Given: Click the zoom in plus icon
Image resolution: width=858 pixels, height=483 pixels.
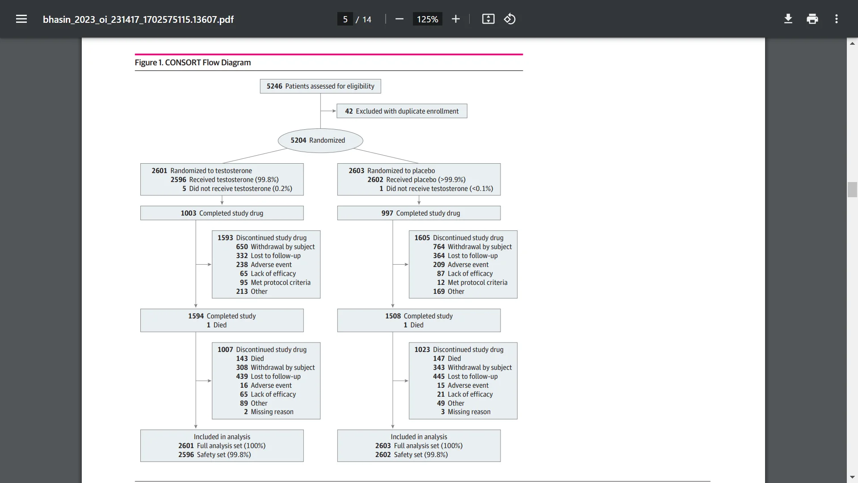Looking at the screenshot, I should pos(456,20).
